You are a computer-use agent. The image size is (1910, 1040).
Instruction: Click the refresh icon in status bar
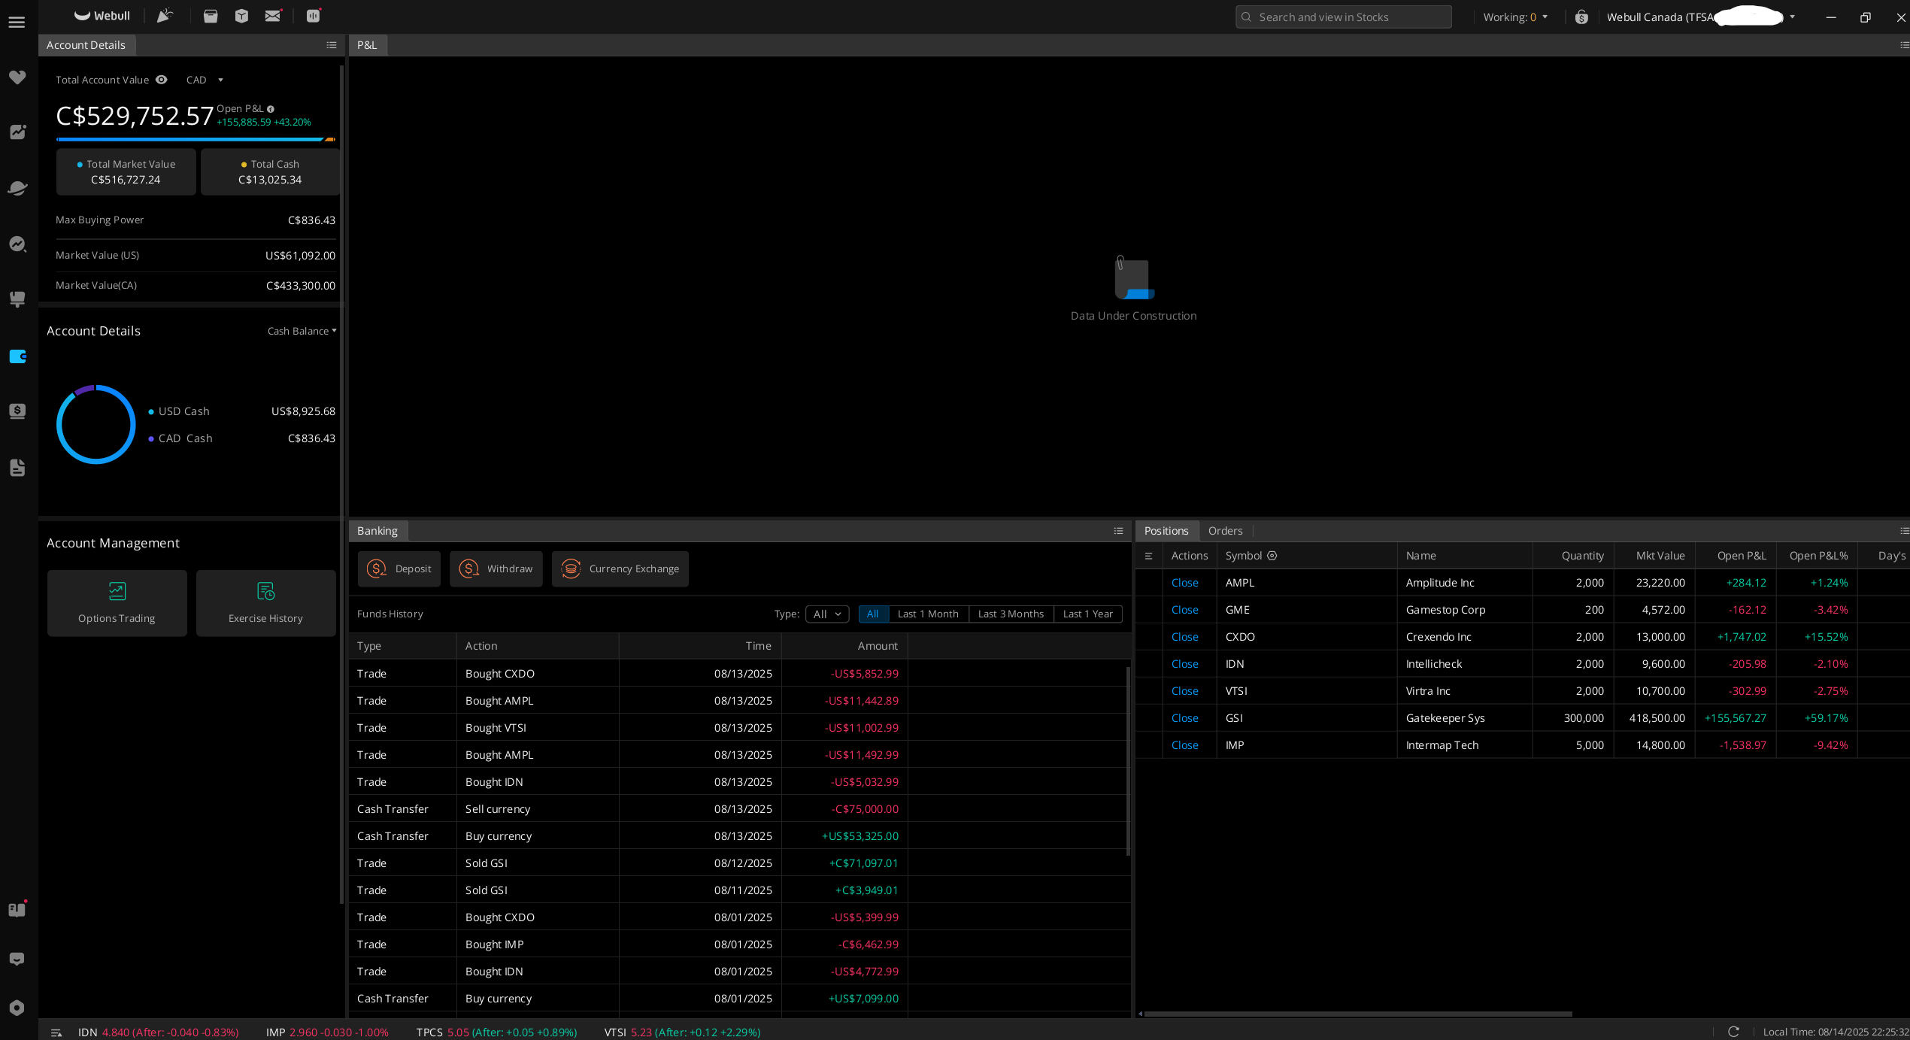[1733, 1032]
